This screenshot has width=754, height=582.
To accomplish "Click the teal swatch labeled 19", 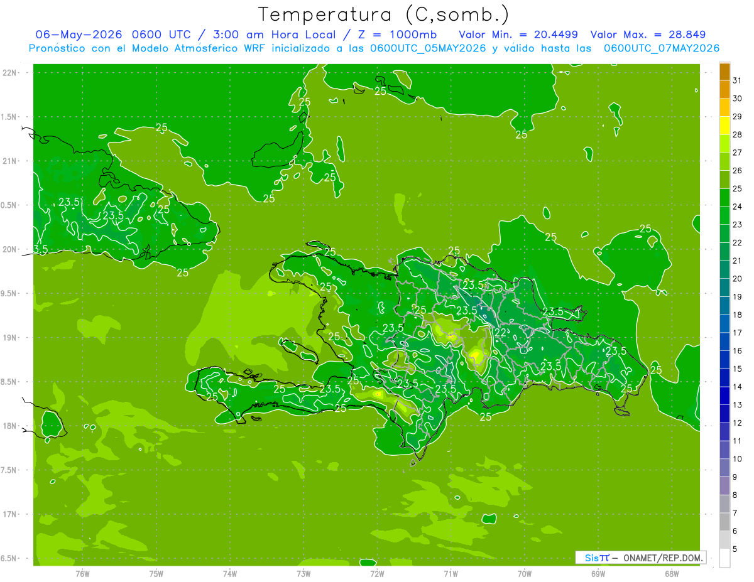I will point(724,288).
